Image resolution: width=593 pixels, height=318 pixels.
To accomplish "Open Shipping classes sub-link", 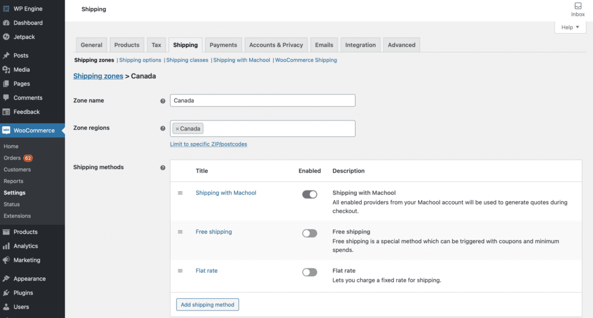I will pos(187,60).
